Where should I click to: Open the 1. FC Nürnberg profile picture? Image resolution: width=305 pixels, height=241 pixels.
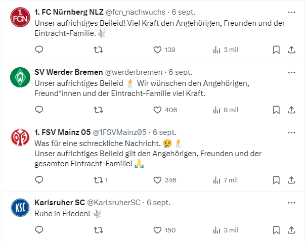20,17
